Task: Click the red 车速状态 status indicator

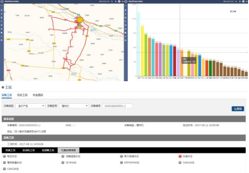Action: (180, 156)
